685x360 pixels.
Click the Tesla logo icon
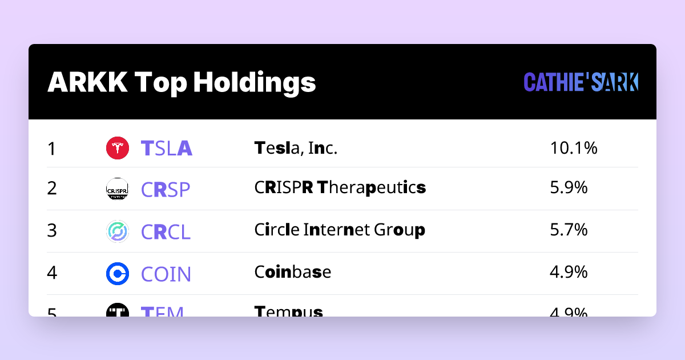118,149
